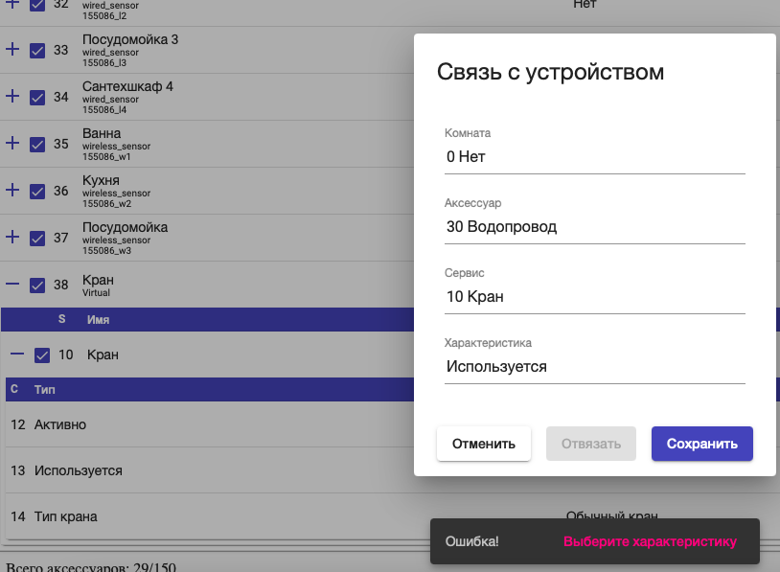Save the link with Сохранить button
The width and height of the screenshot is (780, 572).
(x=701, y=444)
